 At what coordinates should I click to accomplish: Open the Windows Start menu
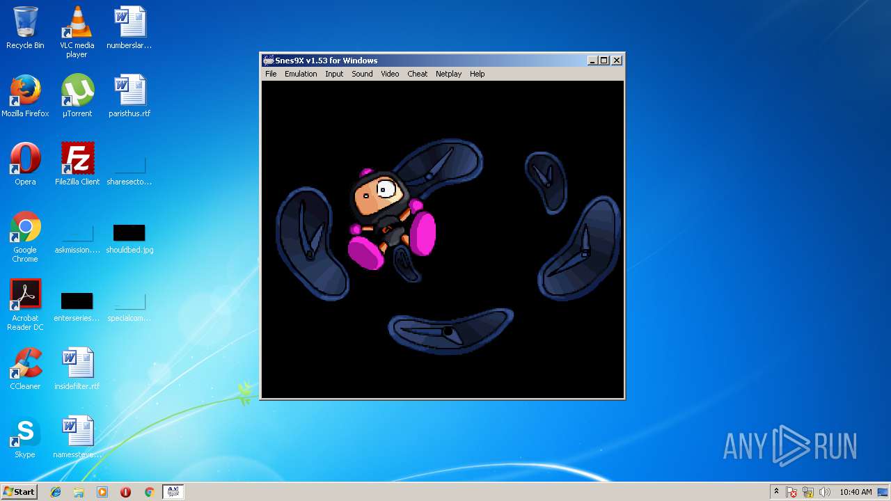pos(19,491)
